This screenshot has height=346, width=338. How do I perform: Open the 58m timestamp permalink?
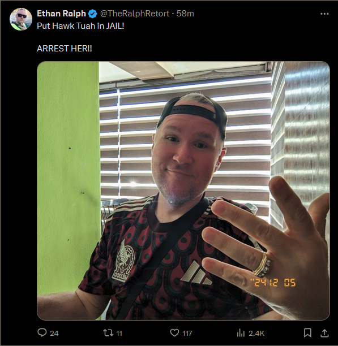[x=185, y=14]
